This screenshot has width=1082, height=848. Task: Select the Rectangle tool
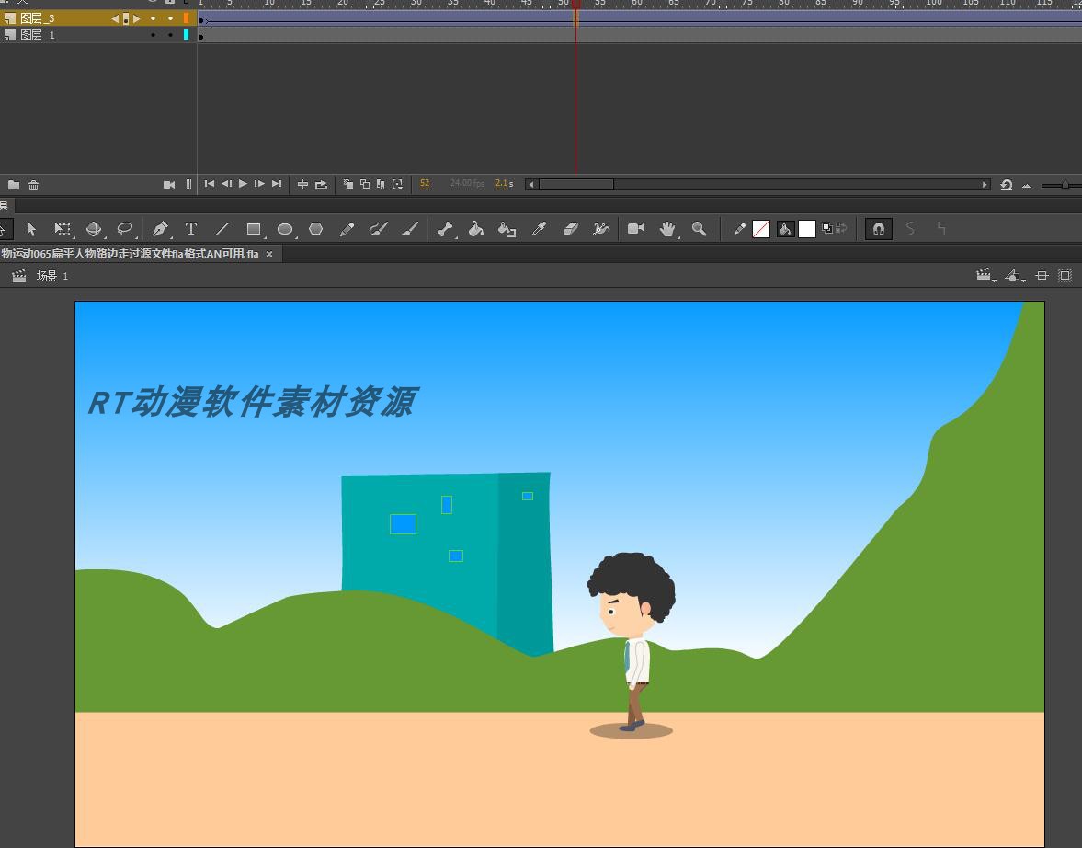[x=254, y=229]
